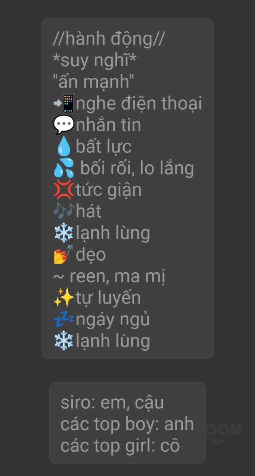Click the sweat droplets emoji beside bối rối
Image resolution: width=255 pixels, height=476 pixels.
[x=64, y=168]
